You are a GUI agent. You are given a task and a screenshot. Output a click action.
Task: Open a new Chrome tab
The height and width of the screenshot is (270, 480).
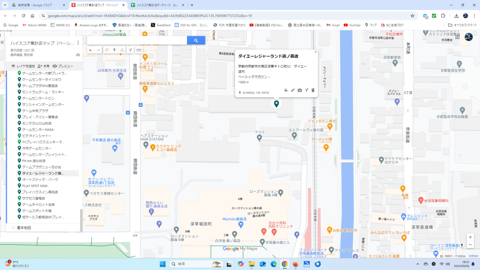tap(192, 5)
